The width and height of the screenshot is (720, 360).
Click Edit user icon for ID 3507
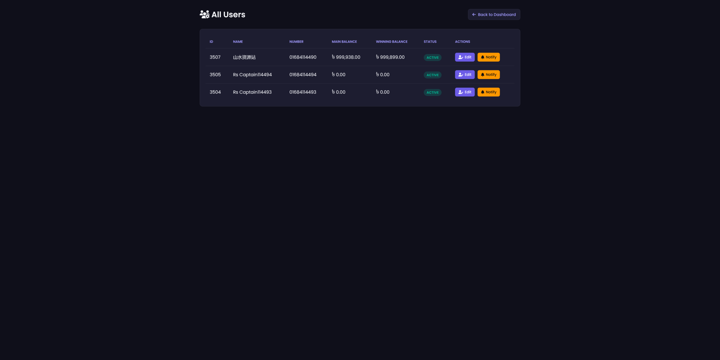click(x=461, y=57)
